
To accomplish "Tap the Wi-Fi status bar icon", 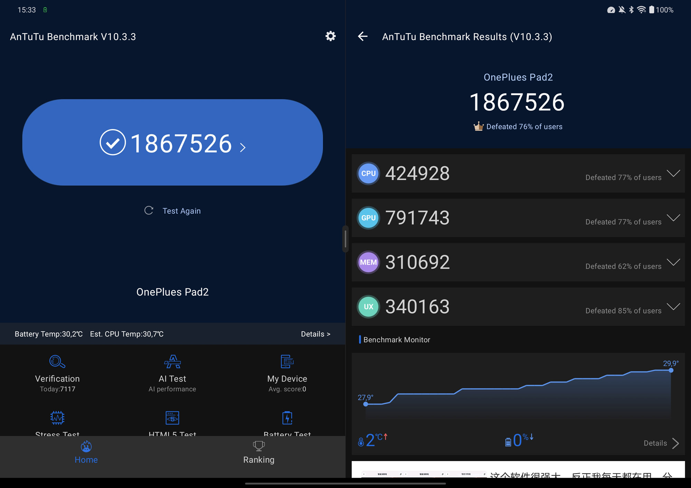I will [642, 10].
